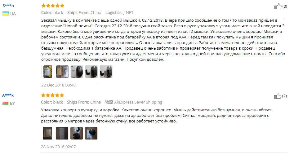Open S***n's fourth photo of mouse underside
This screenshot has width=307, height=155.
(x=91, y=72)
